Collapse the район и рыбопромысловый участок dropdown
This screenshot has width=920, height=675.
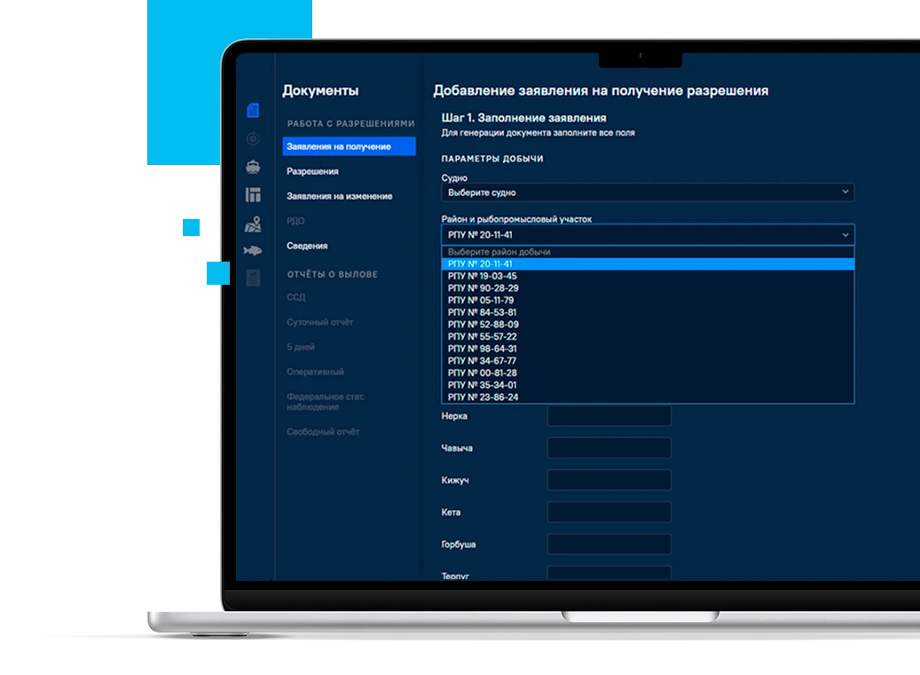click(x=647, y=235)
